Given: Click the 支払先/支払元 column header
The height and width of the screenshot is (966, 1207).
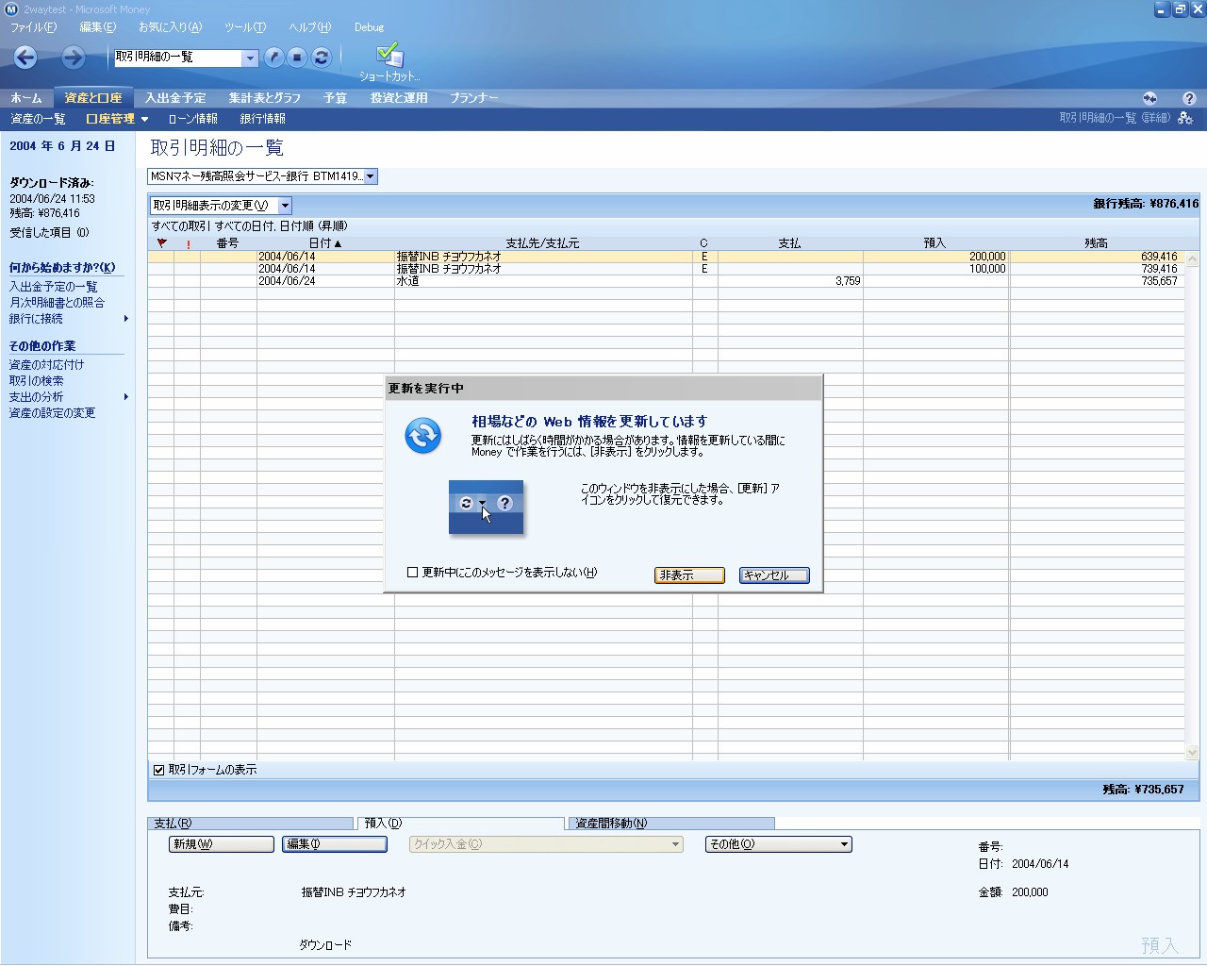Looking at the screenshot, I should click(x=542, y=243).
